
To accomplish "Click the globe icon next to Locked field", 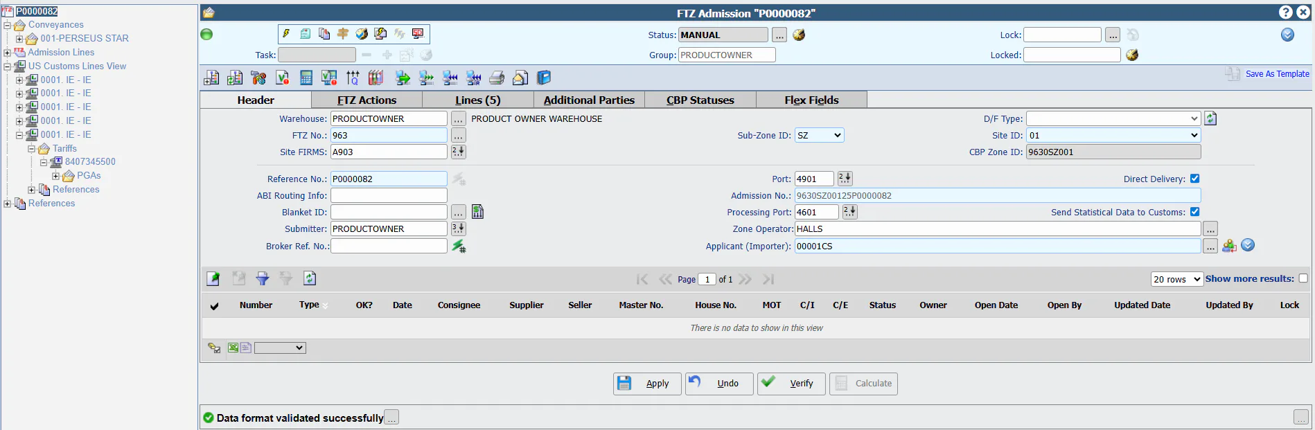I will pos(1132,55).
